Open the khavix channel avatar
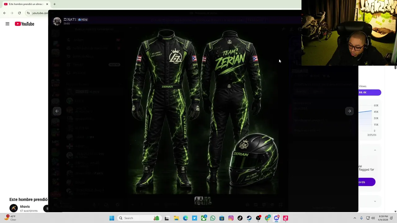This screenshot has height=223, width=397. (x=14, y=208)
